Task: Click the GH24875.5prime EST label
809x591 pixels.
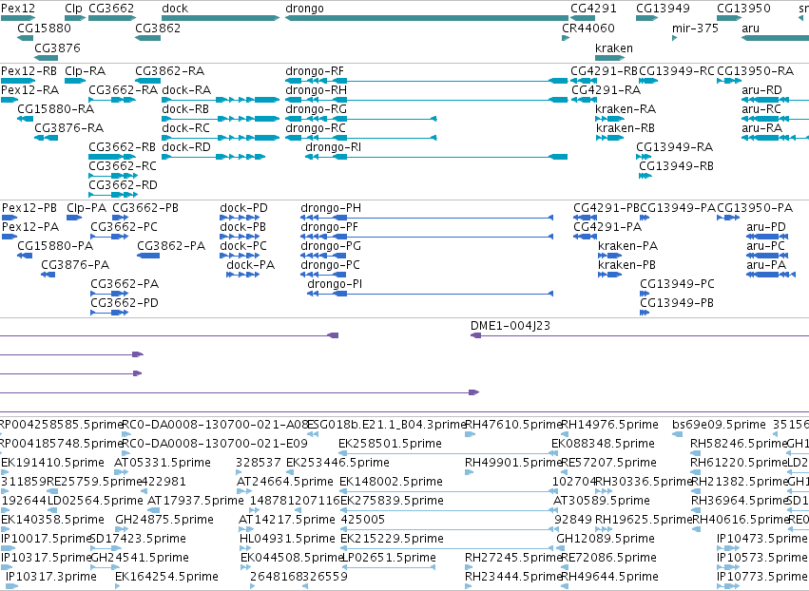Action: pyautogui.click(x=164, y=520)
